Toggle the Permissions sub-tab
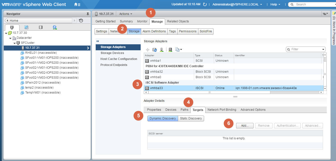Image resolution: width=336 pixels, height=161 pixels. pyautogui.click(x=188, y=31)
